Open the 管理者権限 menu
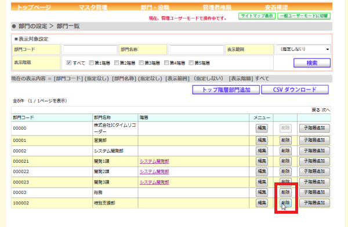Screen dimensions: 348x227 [217, 8]
